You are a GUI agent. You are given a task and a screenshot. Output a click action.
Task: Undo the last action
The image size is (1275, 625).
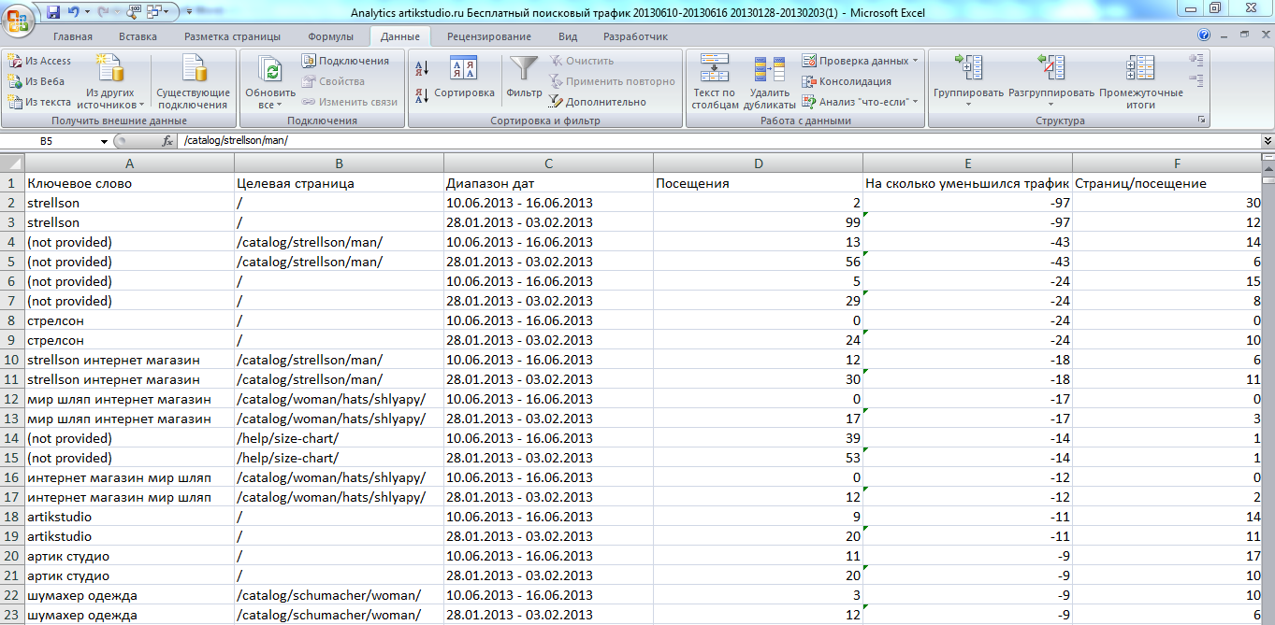[x=73, y=12]
